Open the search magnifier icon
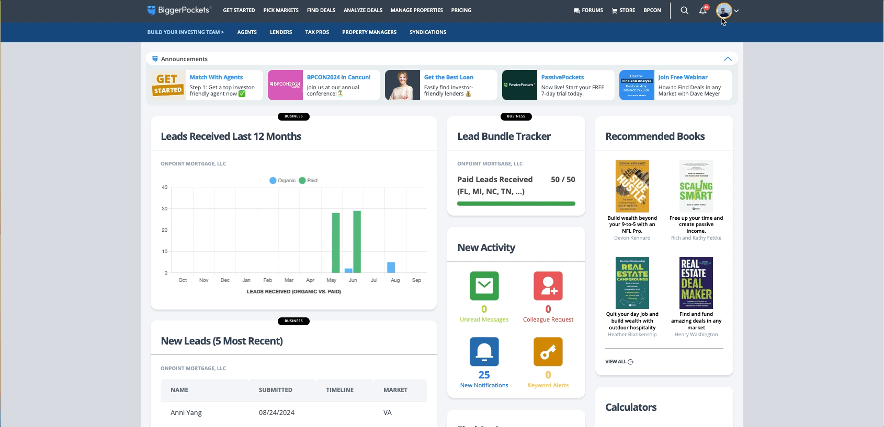 684,10
